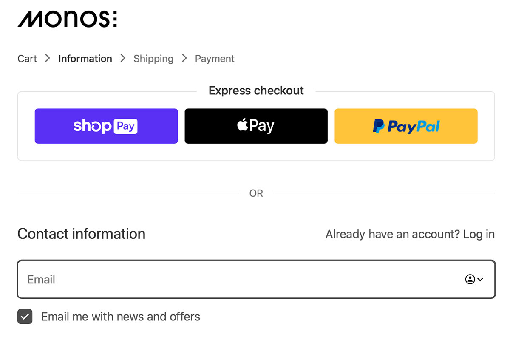Click the Payment breadcrumb link
510x337 pixels.
click(214, 58)
